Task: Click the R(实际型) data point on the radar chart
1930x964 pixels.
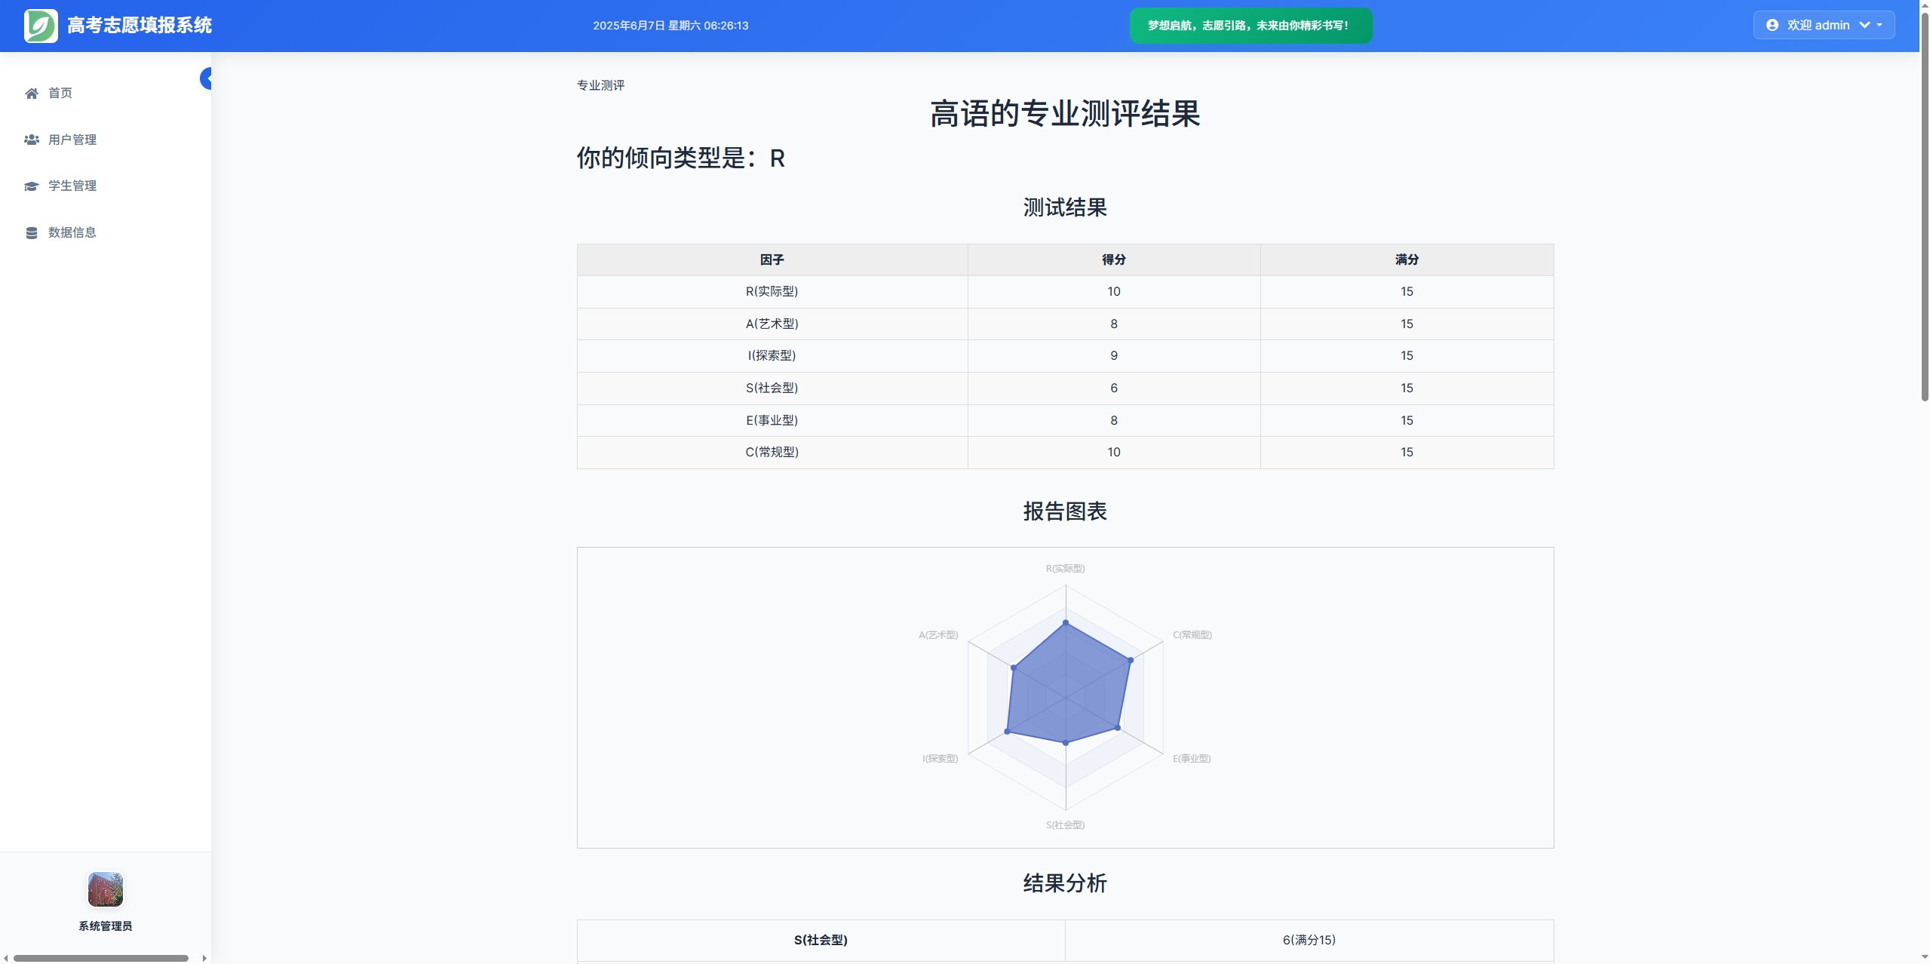Action: (1066, 623)
